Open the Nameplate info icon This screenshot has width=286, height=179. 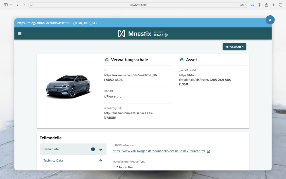point(93,149)
